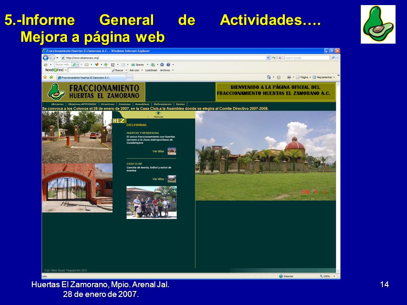Click the RSS feeds icon in command bar

(279, 77)
